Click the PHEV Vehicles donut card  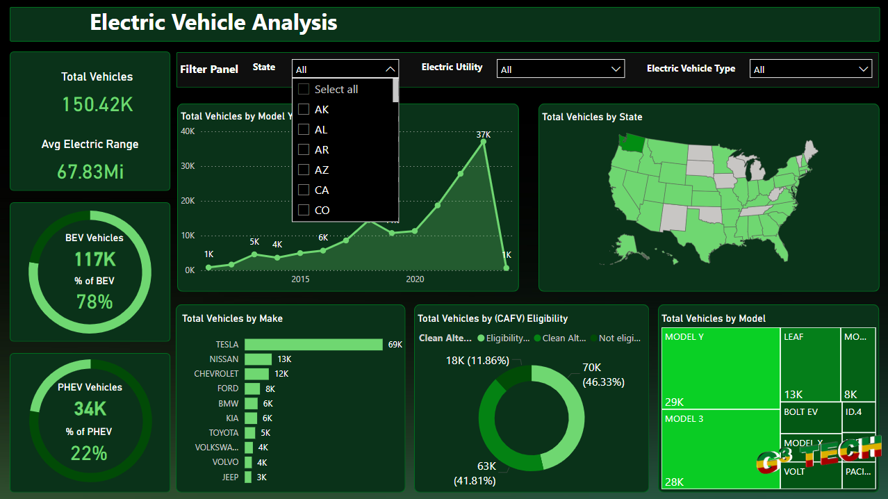[90, 423]
